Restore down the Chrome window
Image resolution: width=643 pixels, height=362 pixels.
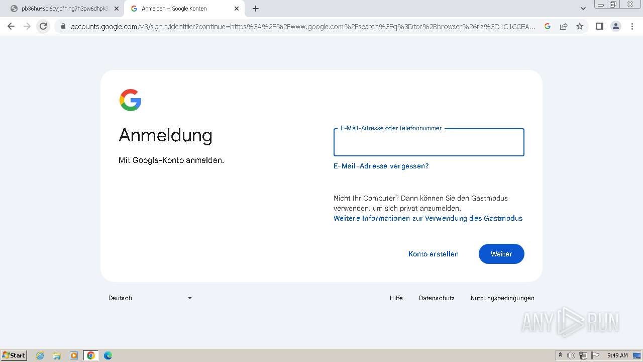[613, 4]
